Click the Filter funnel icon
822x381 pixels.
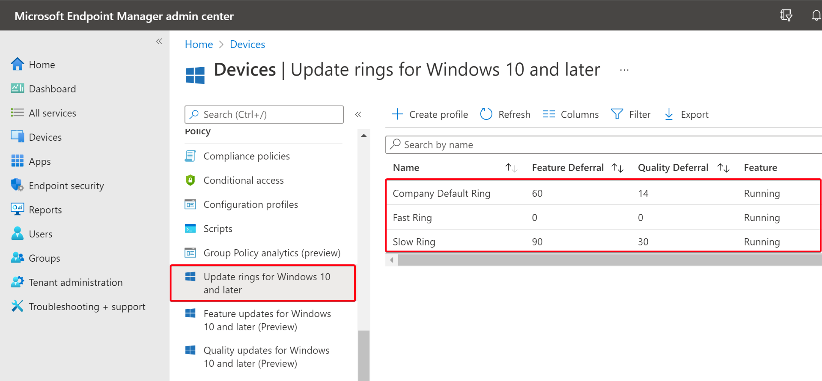click(617, 114)
